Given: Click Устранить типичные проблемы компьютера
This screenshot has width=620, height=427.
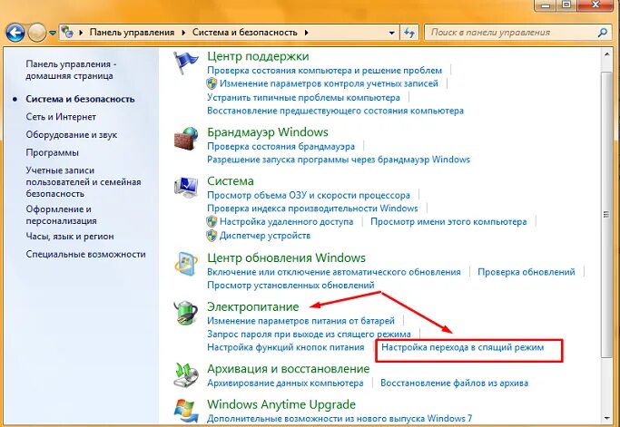Looking at the screenshot, I should [304, 97].
